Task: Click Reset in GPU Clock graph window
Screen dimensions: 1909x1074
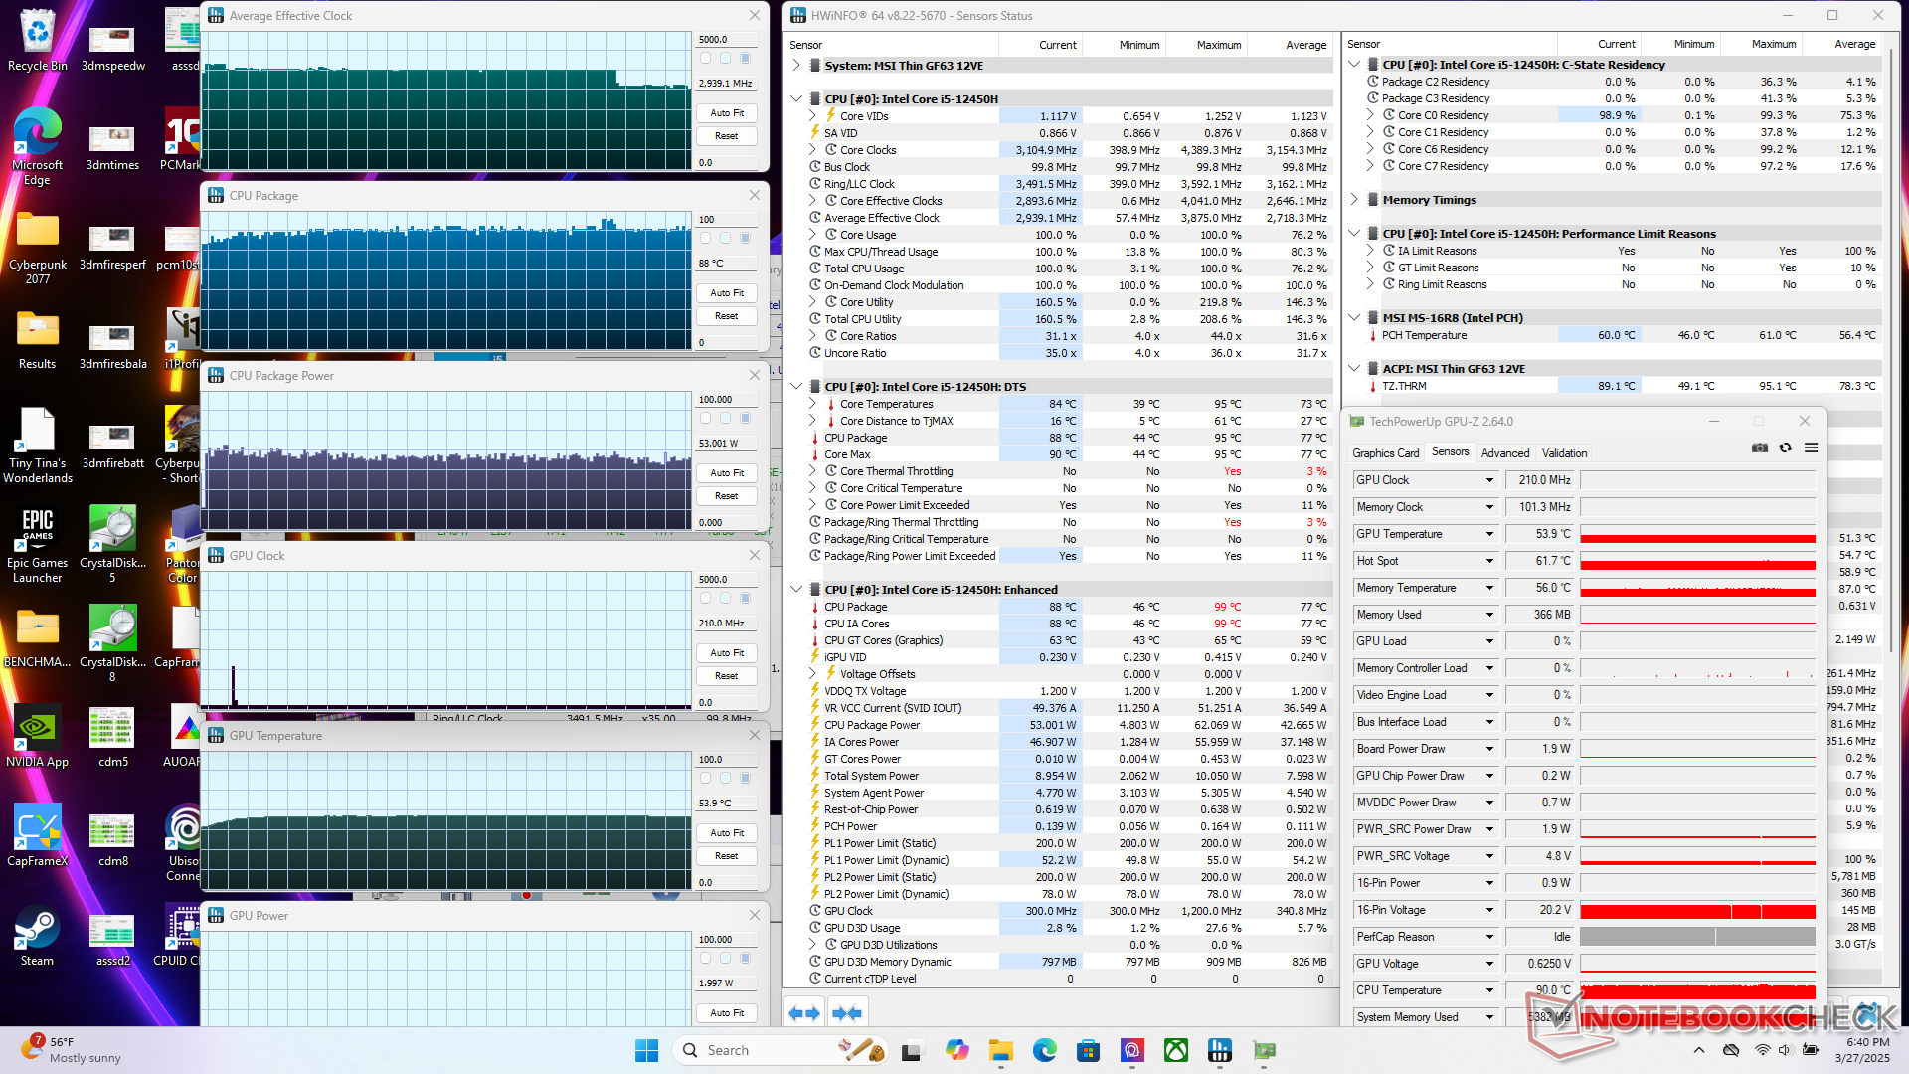Action: coord(727,676)
